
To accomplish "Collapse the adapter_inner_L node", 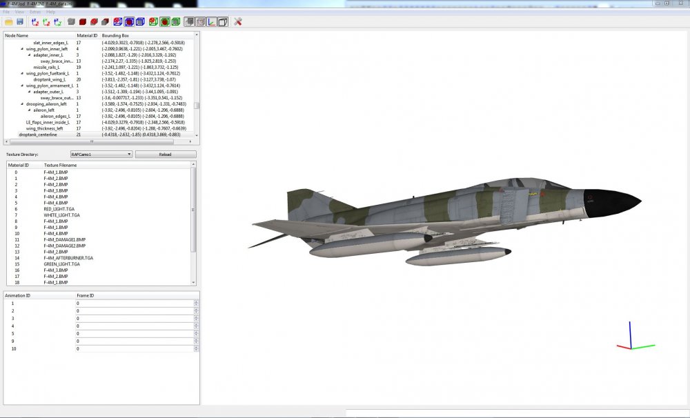I will pyautogui.click(x=30, y=55).
